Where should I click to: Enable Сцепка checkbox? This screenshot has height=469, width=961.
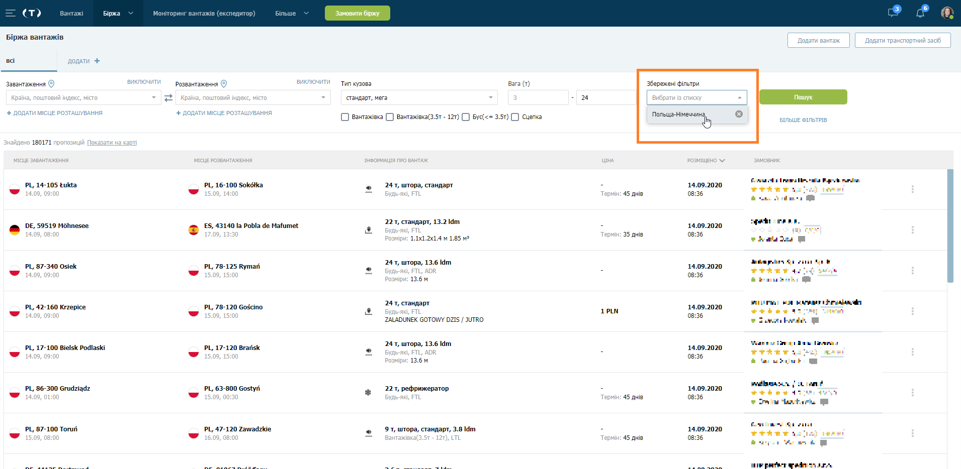point(515,117)
